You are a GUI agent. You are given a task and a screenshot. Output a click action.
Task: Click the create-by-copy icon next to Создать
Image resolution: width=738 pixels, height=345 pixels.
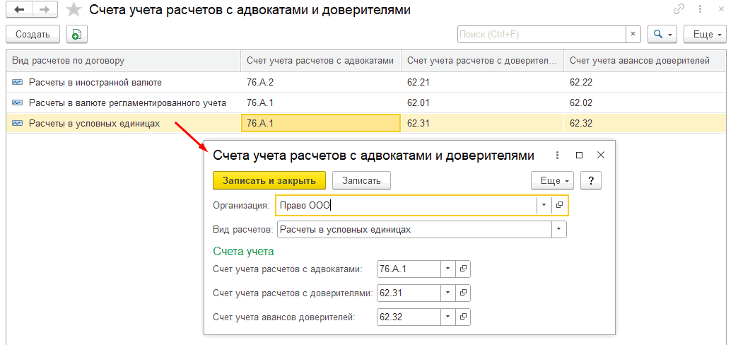click(76, 34)
